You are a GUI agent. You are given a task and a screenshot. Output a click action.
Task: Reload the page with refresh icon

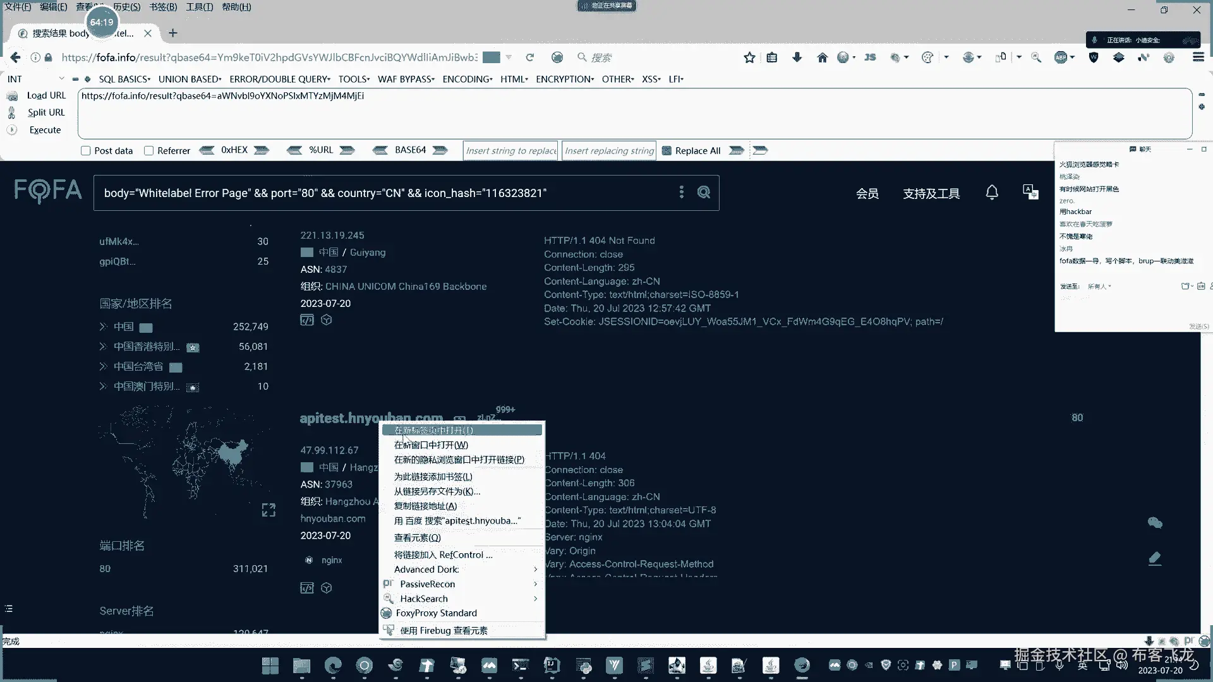click(530, 57)
